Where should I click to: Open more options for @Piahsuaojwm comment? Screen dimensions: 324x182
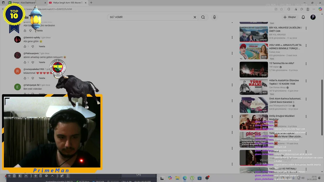click(232, 53)
